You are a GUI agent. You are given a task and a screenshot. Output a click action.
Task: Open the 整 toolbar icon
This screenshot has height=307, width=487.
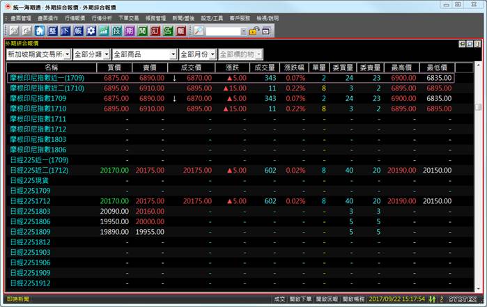coord(52,31)
